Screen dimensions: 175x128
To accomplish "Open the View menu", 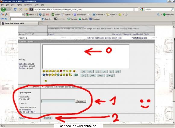I will pos(13,5).
